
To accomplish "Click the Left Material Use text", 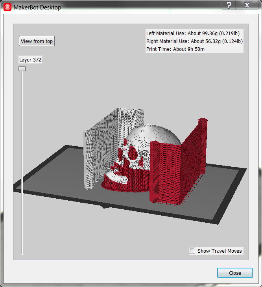I will click(193, 33).
